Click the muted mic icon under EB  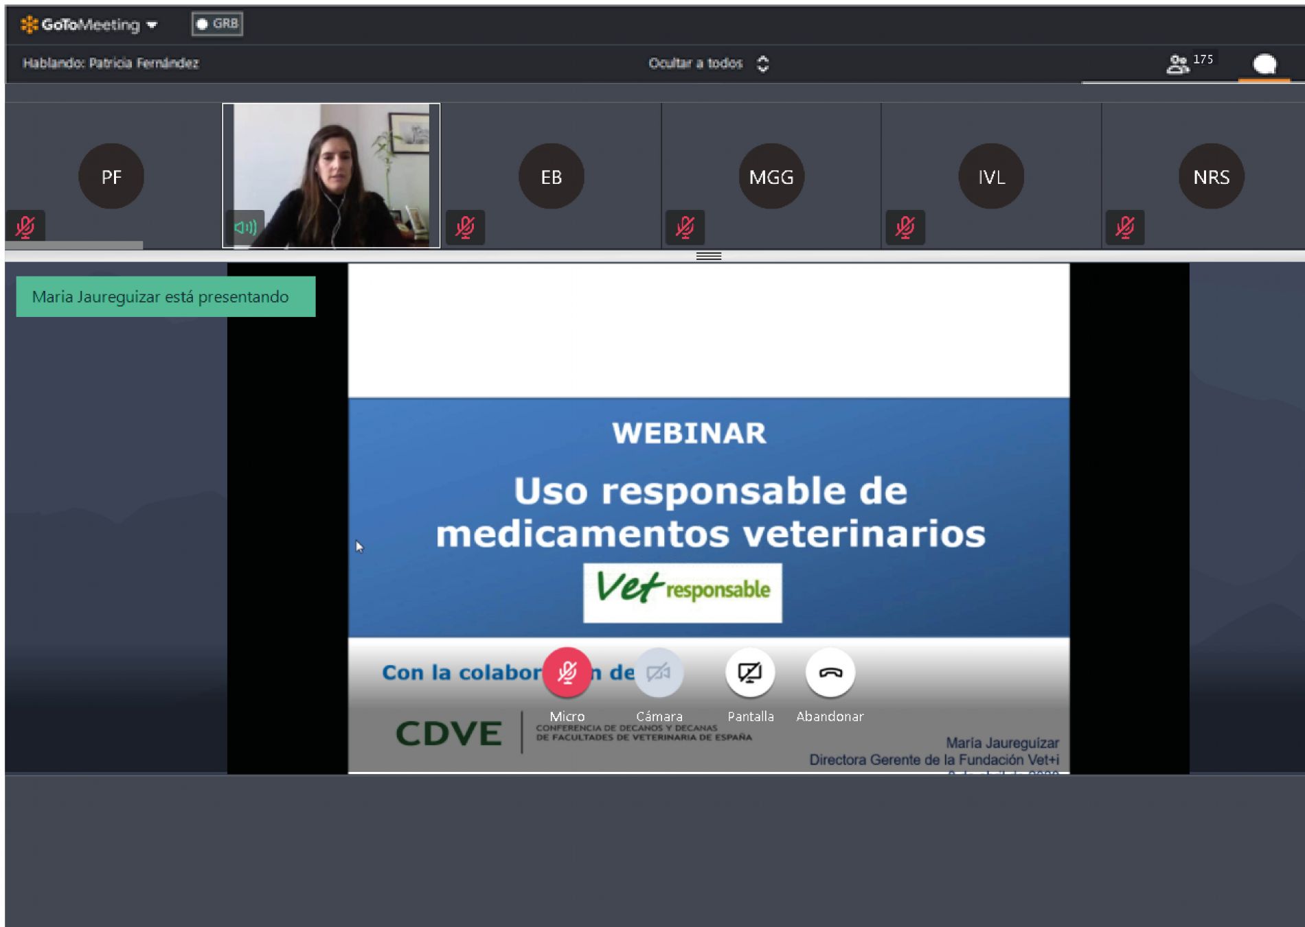[465, 227]
